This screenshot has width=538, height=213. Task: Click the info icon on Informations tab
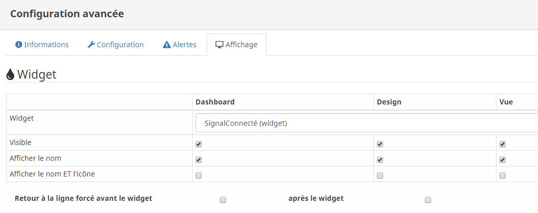point(19,45)
